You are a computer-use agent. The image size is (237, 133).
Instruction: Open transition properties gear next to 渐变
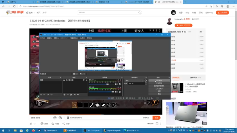(x=145, y=80)
